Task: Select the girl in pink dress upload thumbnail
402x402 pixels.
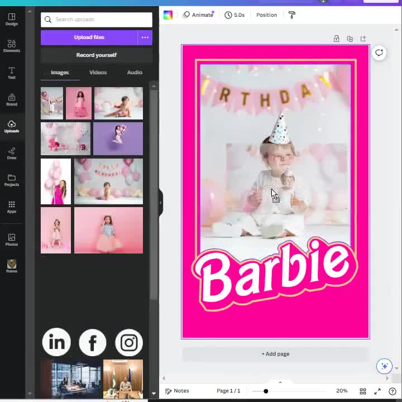Action: click(79, 103)
